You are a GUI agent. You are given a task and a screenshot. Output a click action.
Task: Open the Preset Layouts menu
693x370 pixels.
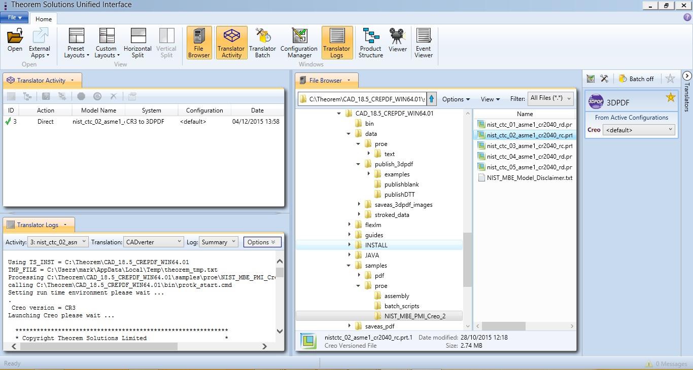coord(76,43)
